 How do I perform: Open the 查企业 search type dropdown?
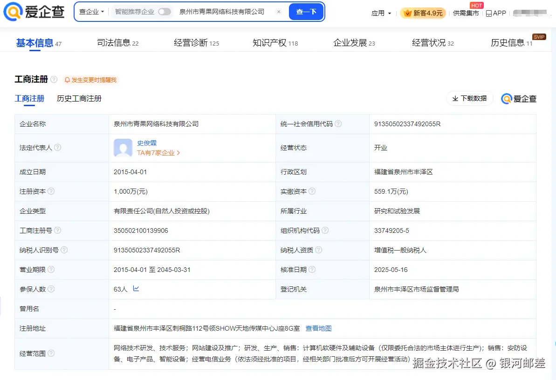pyautogui.click(x=91, y=12)
